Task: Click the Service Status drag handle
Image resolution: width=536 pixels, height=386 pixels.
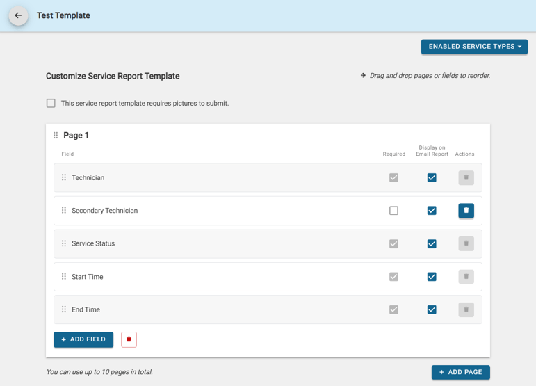Action: [64, 243]
